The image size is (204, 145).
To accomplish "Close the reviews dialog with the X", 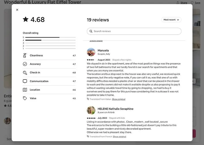I will click(x=17, y=10).
